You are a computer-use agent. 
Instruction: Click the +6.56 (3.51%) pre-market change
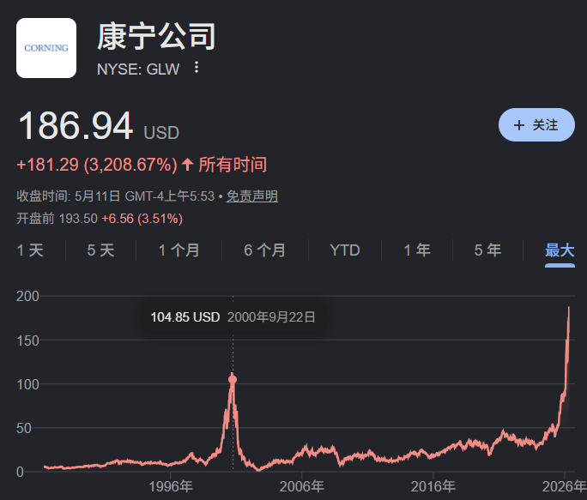tap(142, 219)
